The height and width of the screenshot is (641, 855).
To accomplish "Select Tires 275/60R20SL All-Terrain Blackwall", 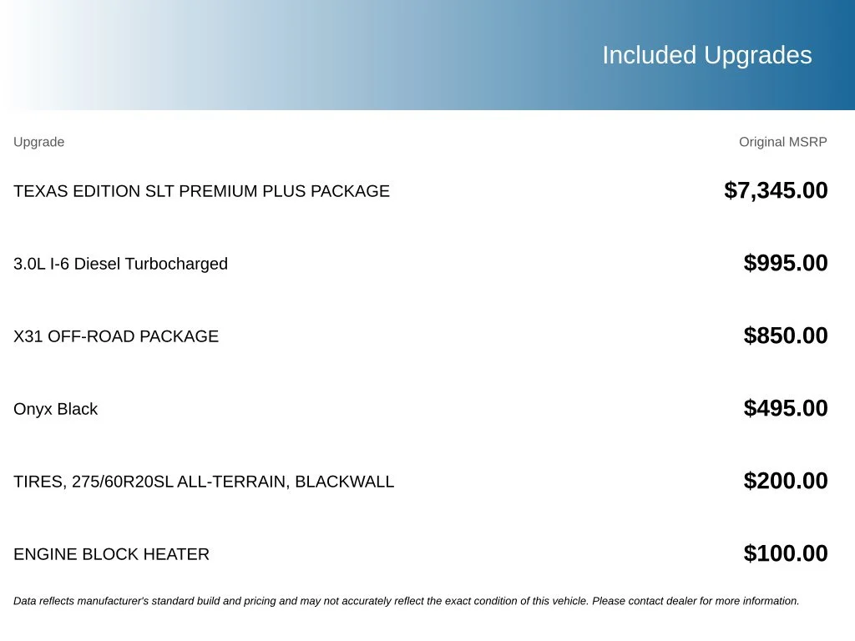I will coord(204,482).
